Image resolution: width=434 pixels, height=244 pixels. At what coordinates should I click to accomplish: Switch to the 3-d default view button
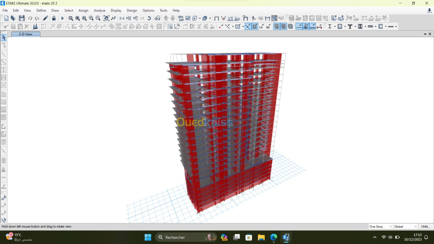(x=122, y=18)
